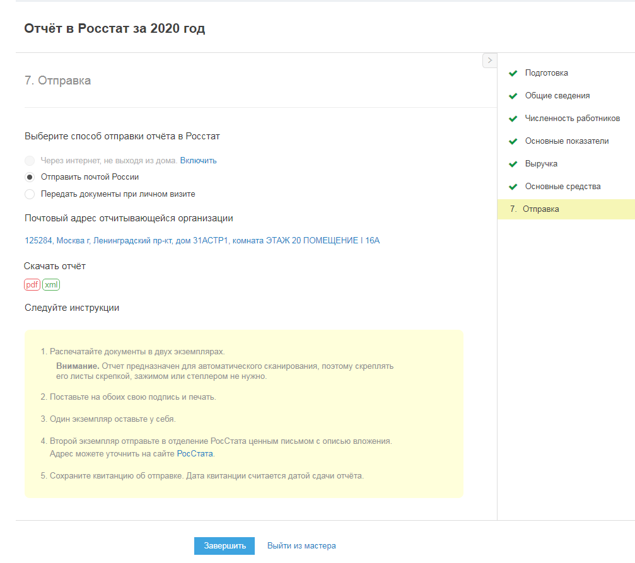The height and width of the screenshot is (563, 635).
Task: Click checkmark icon beside Основные показатели
Action: point(513,141)
